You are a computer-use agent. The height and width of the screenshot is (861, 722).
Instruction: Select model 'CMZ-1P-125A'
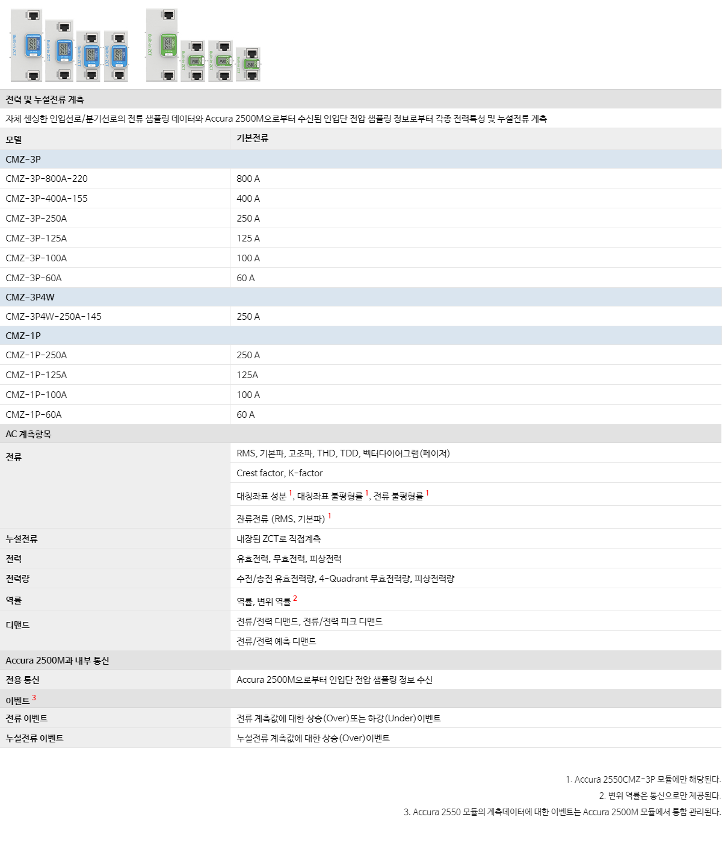(x=37, y=375)
